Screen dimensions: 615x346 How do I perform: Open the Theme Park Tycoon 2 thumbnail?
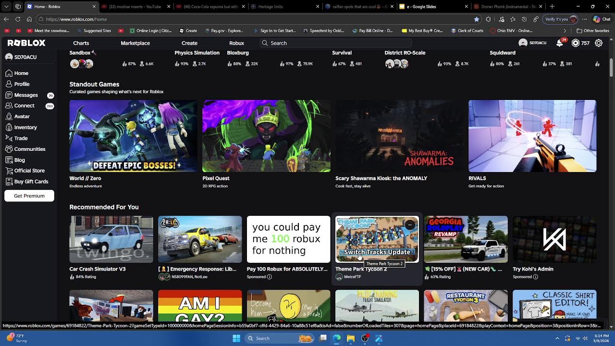click(x=377, y=239)
